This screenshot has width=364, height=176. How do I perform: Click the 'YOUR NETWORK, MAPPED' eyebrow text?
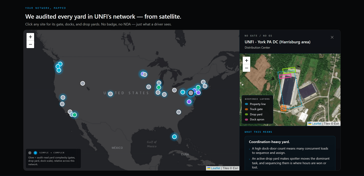point(45,8)
